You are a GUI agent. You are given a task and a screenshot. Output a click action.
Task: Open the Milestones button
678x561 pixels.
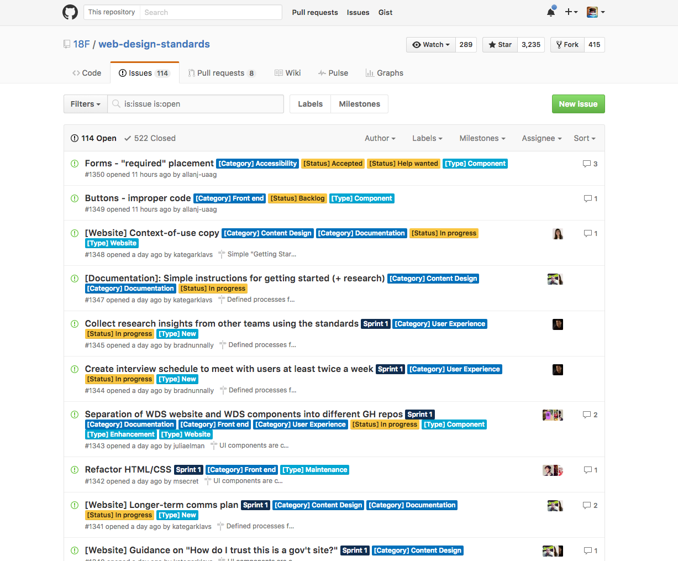click(x=359, y=104)
